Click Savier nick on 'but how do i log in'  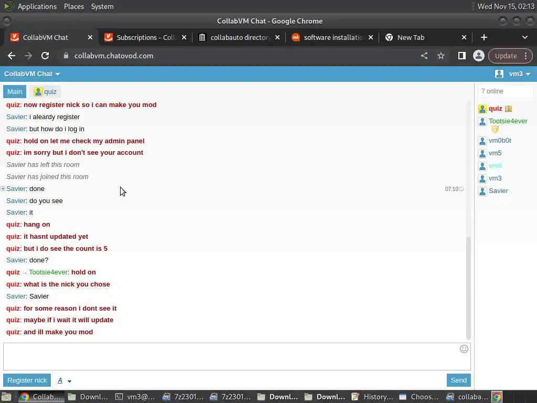tap(16, 129)
